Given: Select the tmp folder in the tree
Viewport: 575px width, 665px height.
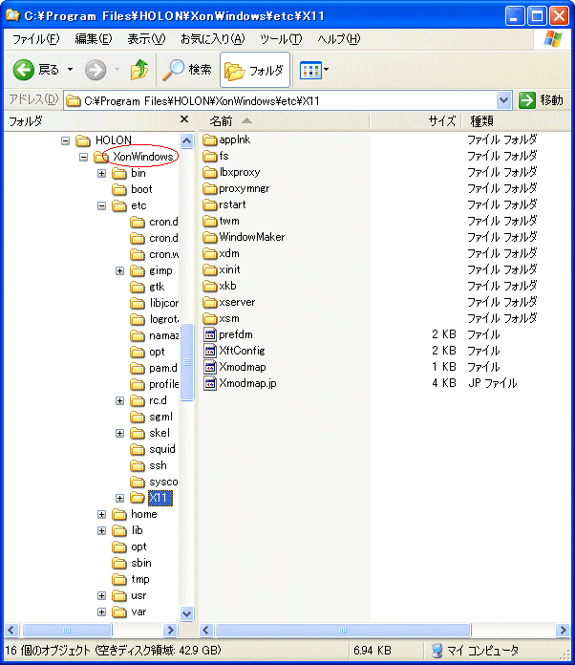Looking at the screenshot, I should coord(131,579).
